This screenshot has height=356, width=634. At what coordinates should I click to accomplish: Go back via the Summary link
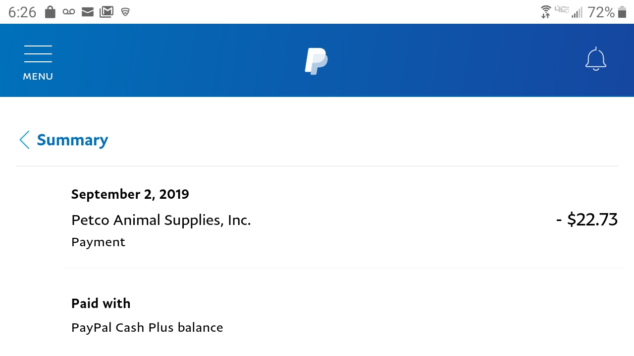click(72, 140)
